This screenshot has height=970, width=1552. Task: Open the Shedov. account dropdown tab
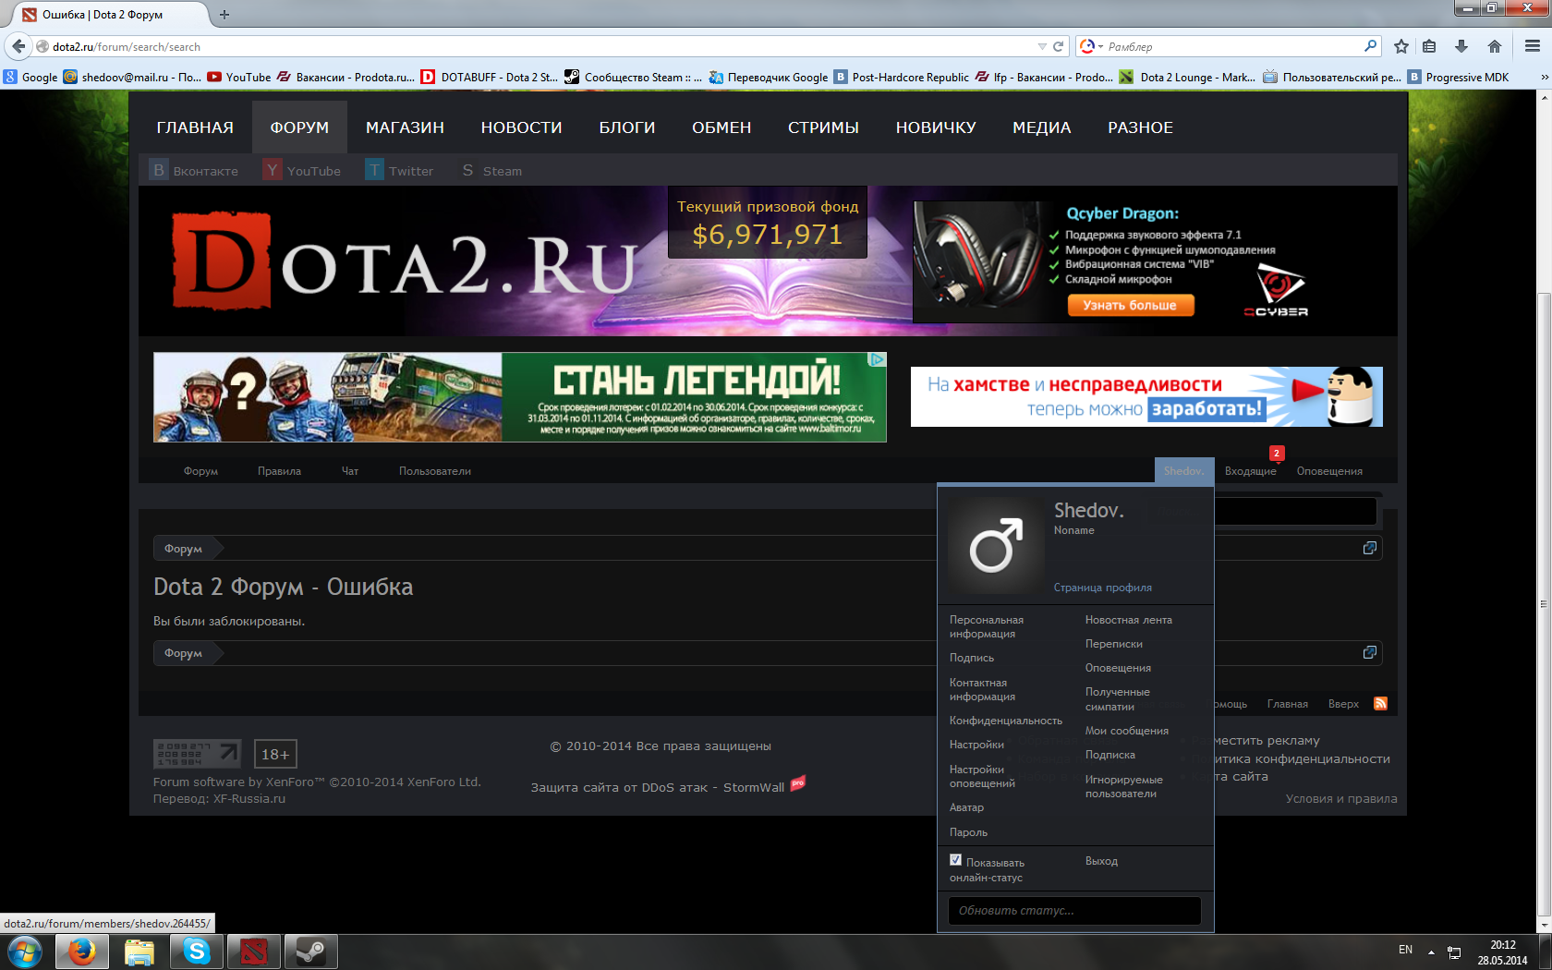(1183, 470)
